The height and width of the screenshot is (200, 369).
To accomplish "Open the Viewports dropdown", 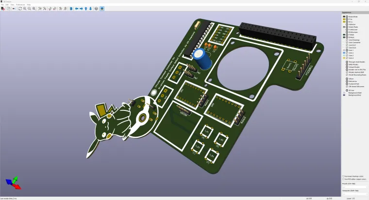I will (x=354, y=194).
